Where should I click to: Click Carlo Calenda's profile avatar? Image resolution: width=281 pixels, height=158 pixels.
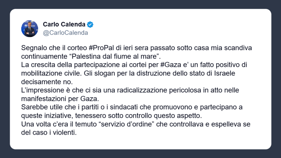(30, 29)
